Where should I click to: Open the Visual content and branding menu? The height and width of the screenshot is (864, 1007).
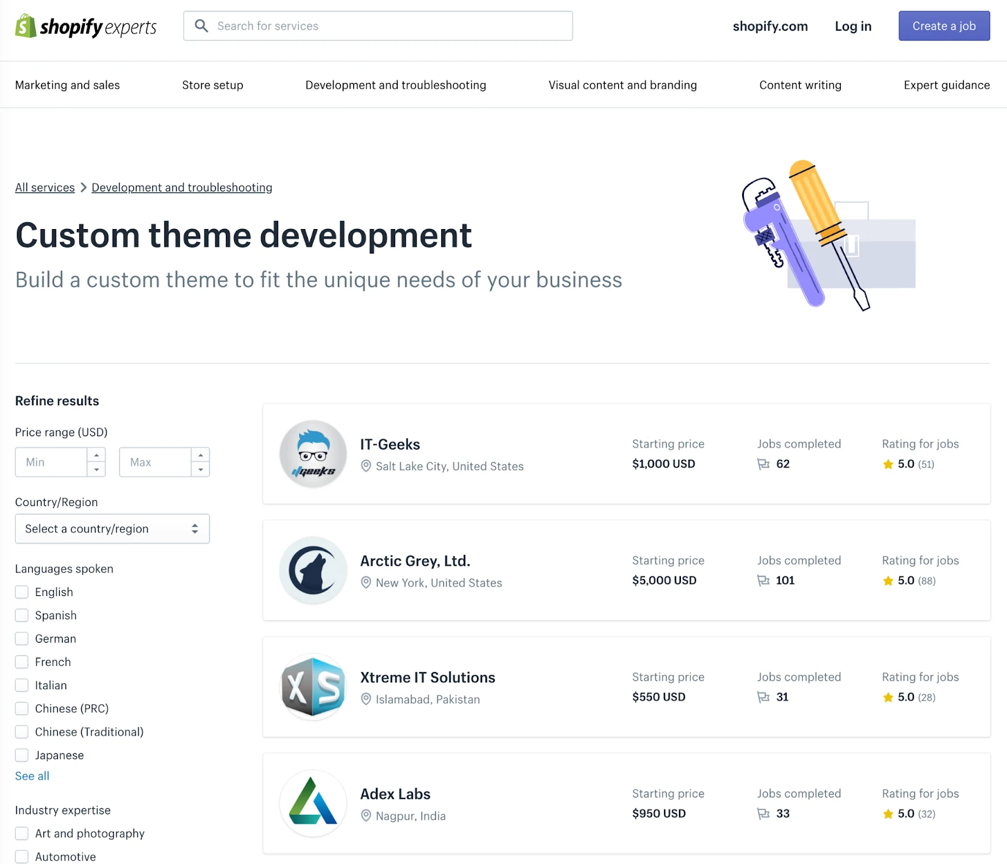(622, 85)
